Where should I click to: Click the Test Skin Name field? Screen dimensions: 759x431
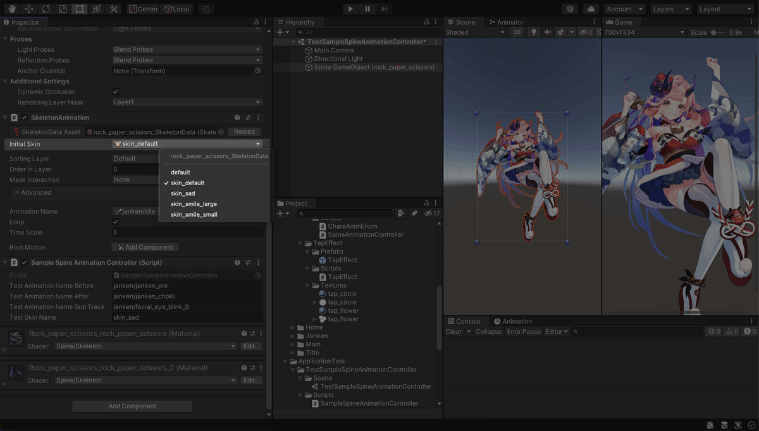(187, 317)
